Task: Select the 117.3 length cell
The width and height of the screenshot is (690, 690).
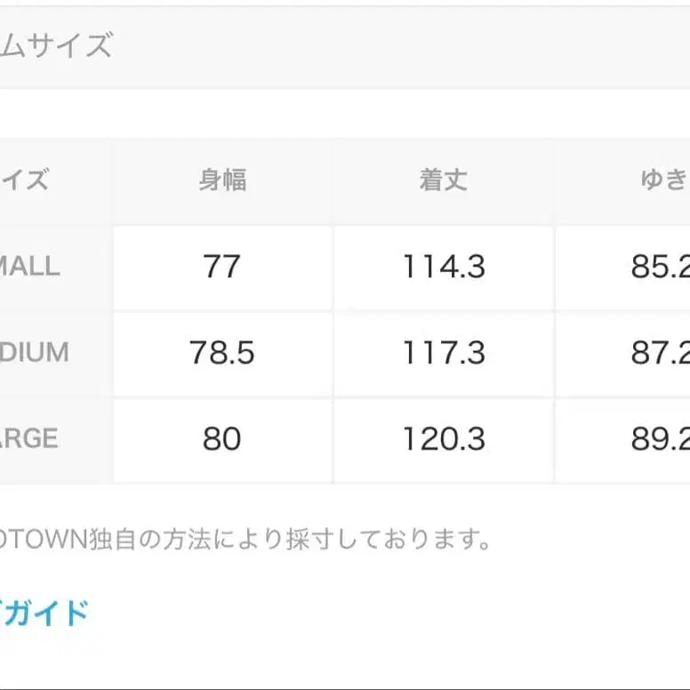Action: [x=443, y=353]
